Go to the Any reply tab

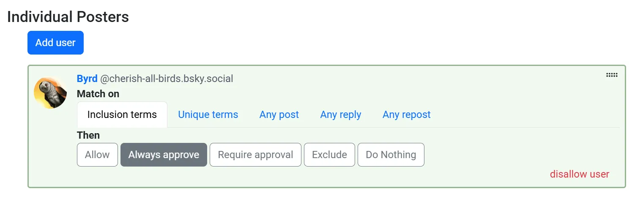[341, 115]
